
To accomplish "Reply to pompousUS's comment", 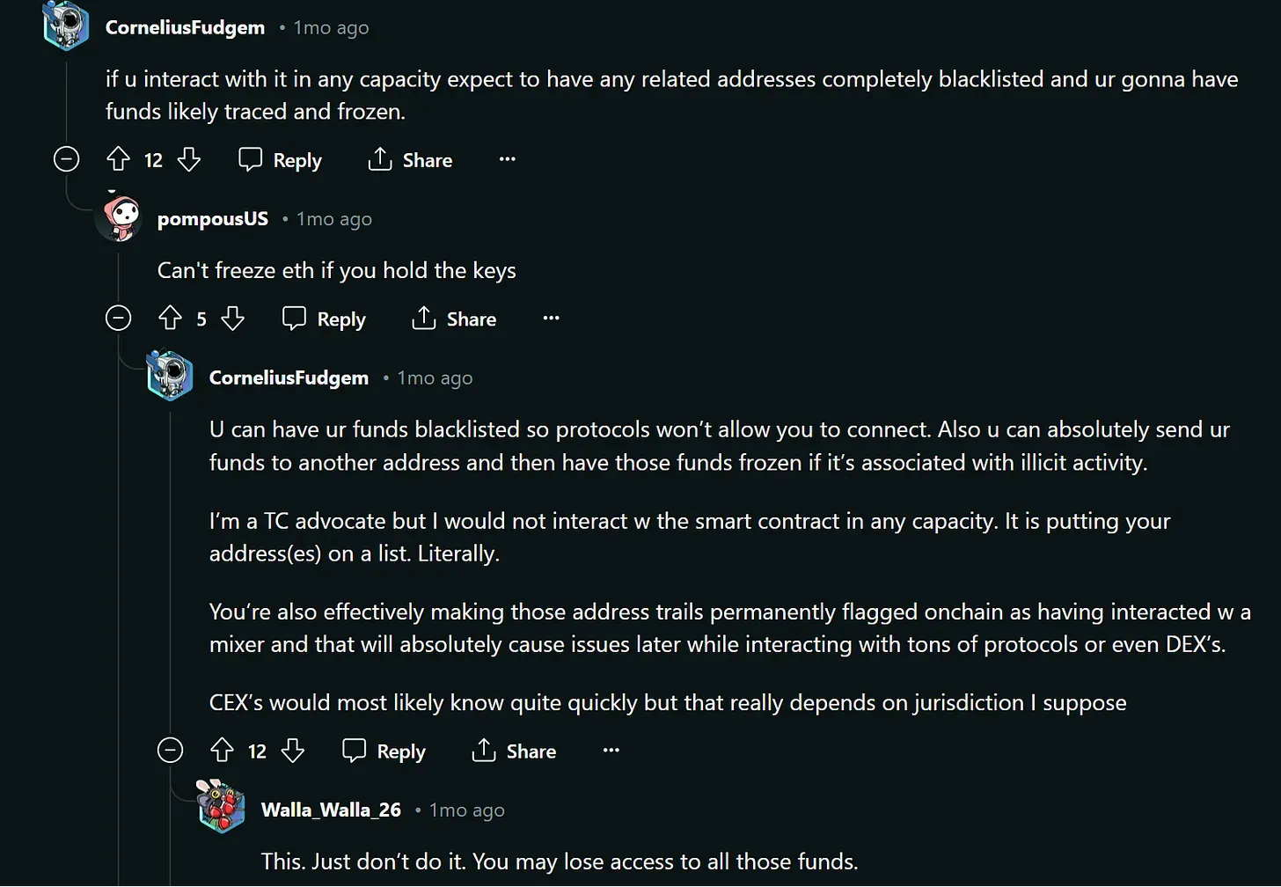I will [322, 319].
